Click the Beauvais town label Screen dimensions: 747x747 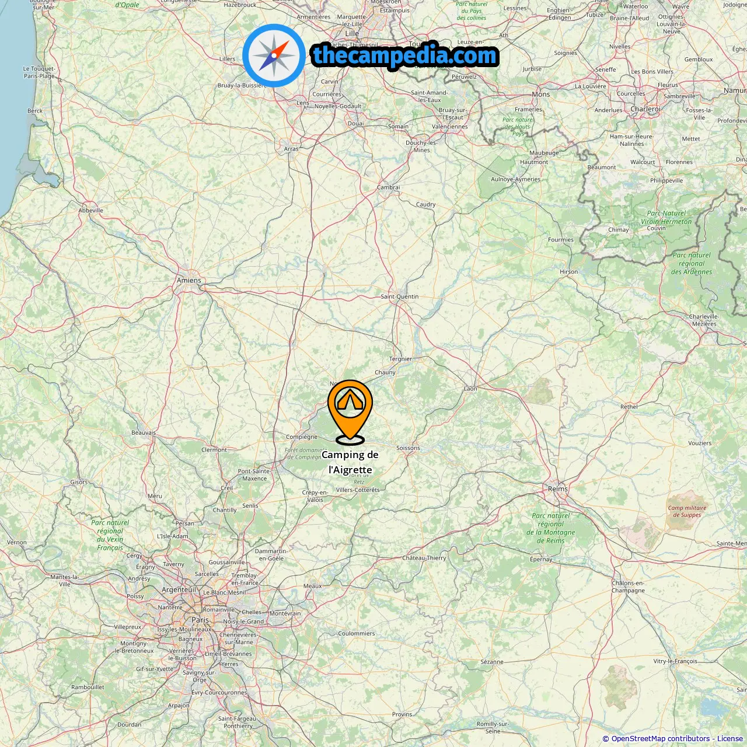(144, 432)
